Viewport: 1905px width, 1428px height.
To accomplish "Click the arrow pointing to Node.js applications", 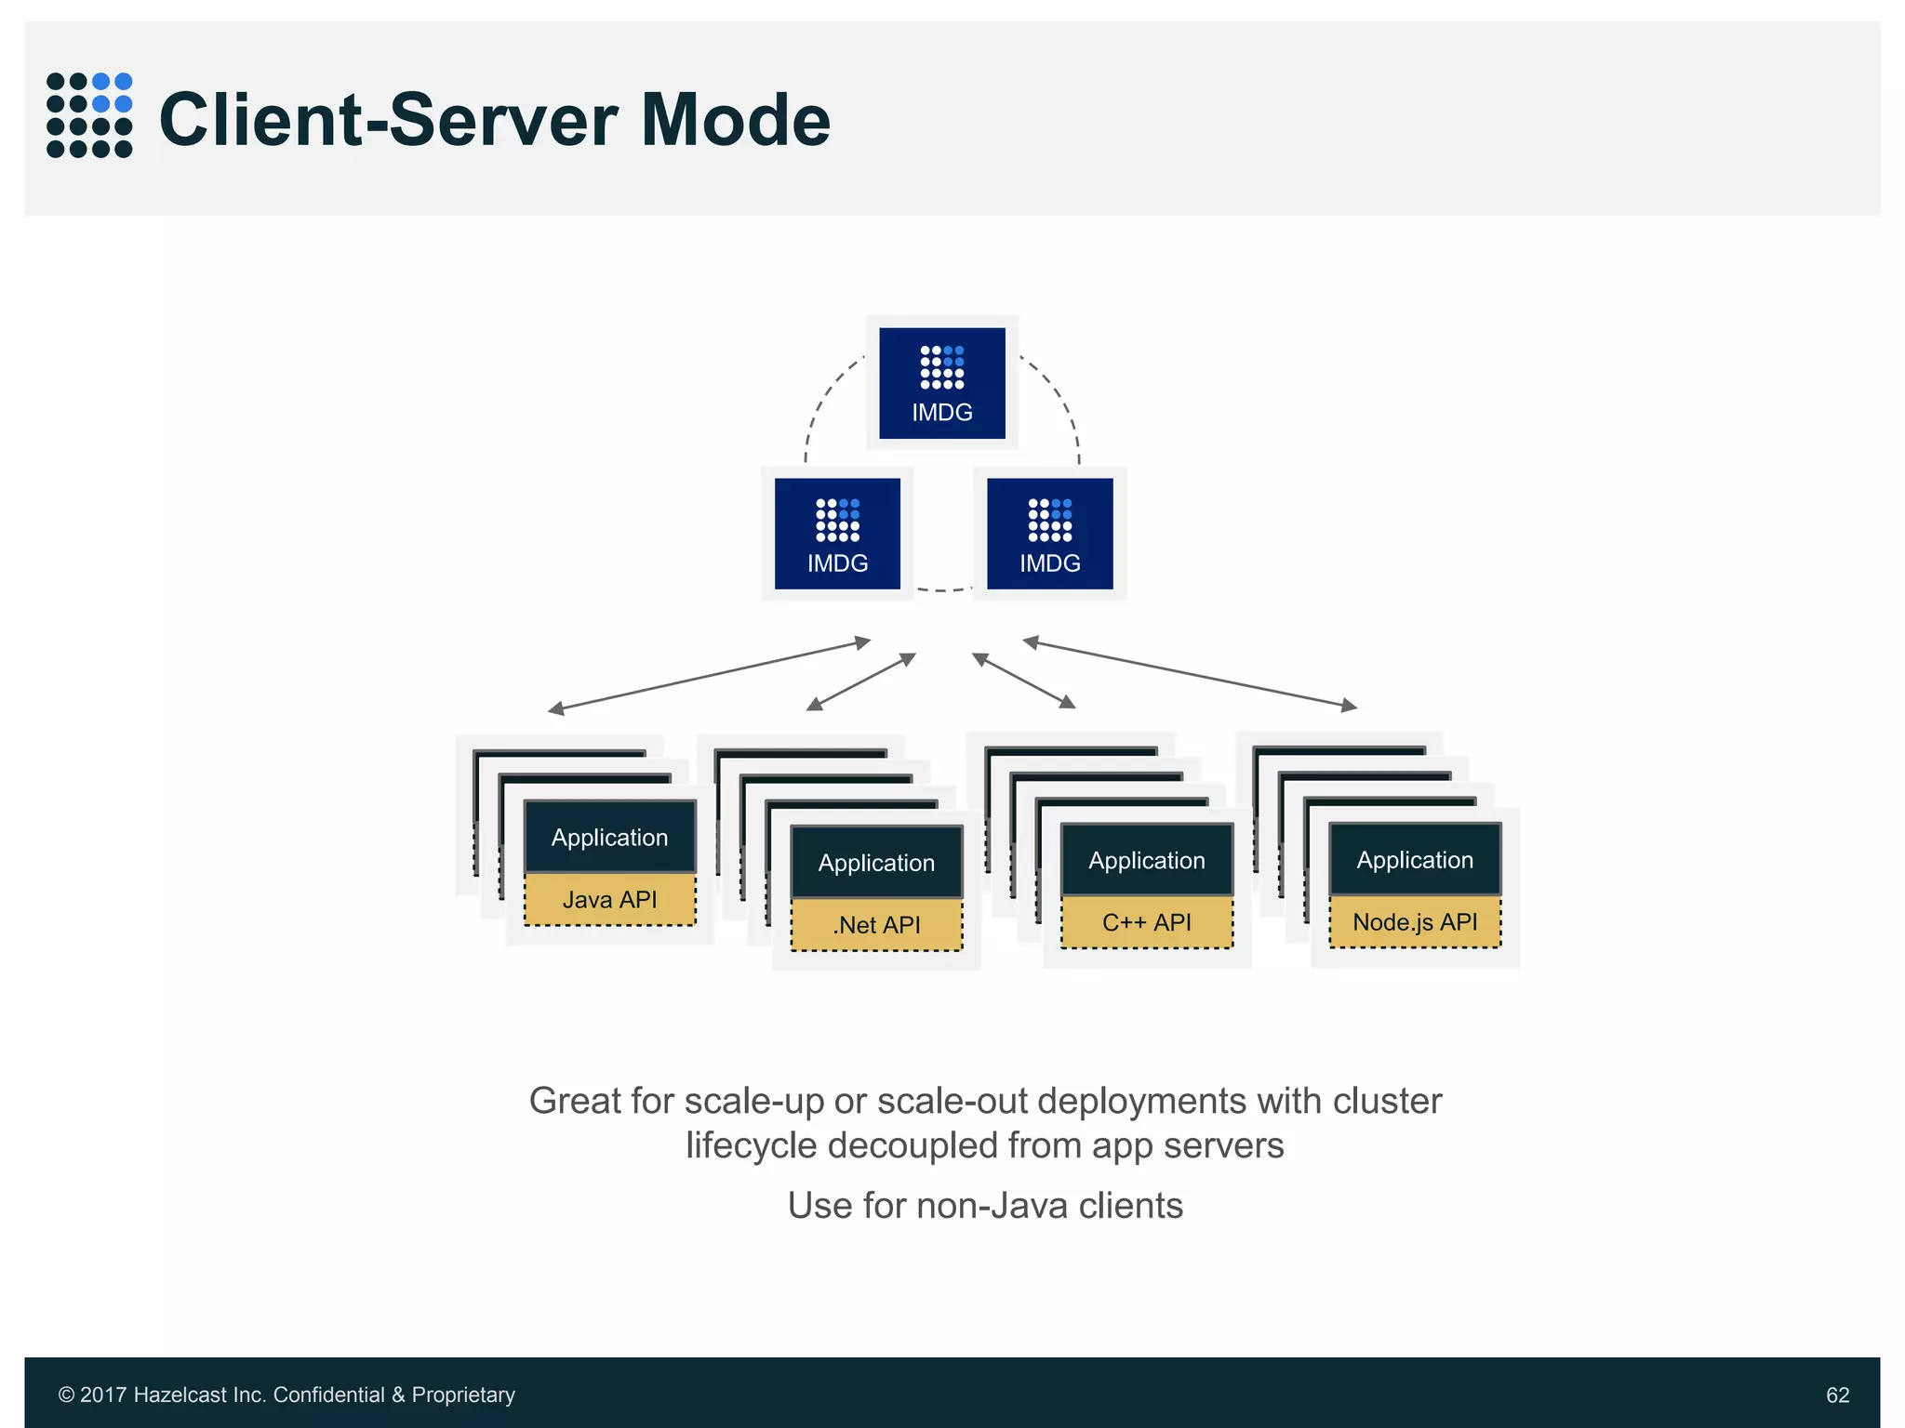I will click(x=1190, y=674).
